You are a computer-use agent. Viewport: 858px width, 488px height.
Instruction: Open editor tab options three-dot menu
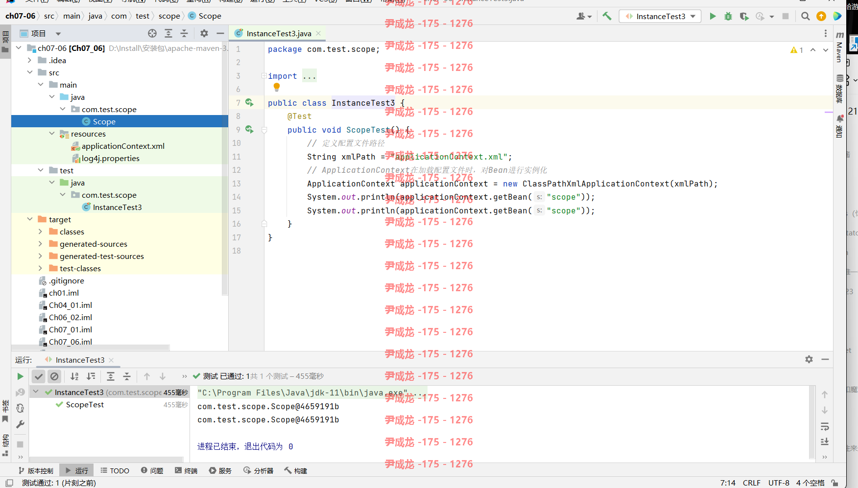point(826,33)
